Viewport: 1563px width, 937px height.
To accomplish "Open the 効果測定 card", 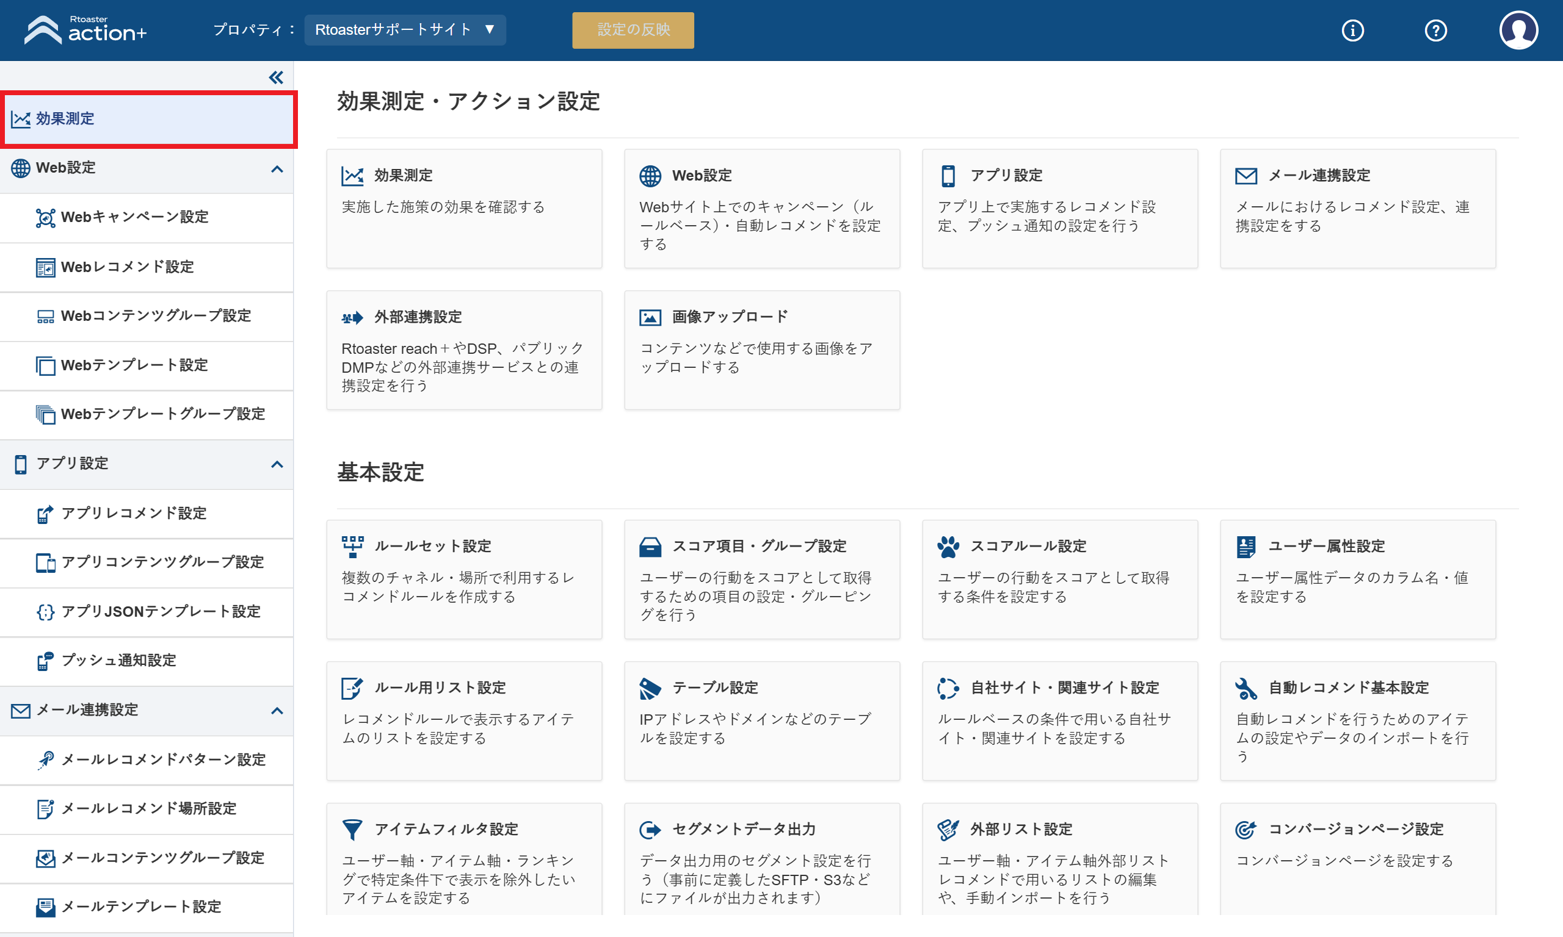I will point(464,209).
